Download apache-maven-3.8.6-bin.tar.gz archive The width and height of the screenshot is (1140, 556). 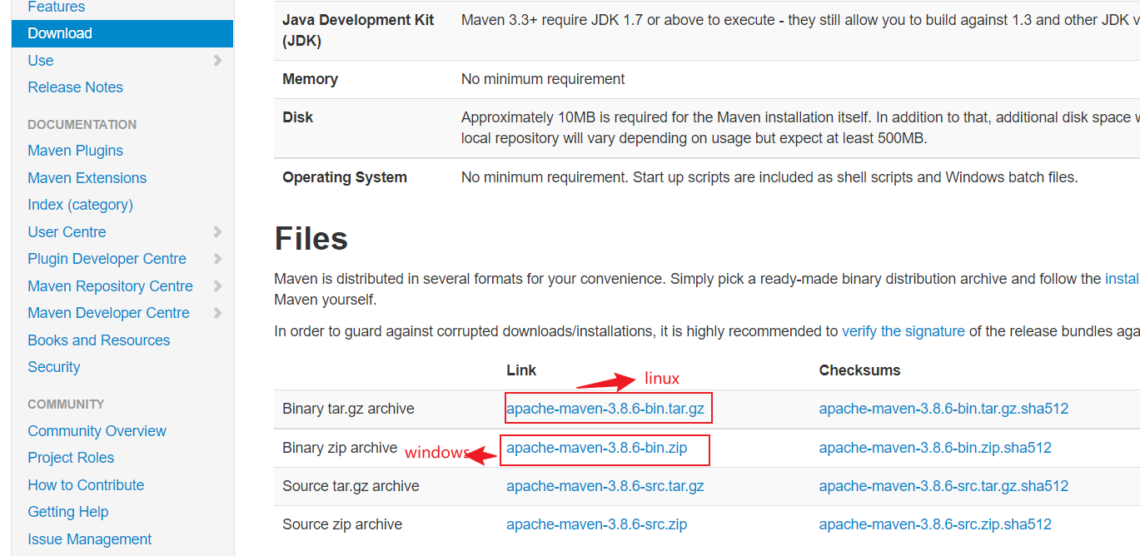tap(605, 409)
